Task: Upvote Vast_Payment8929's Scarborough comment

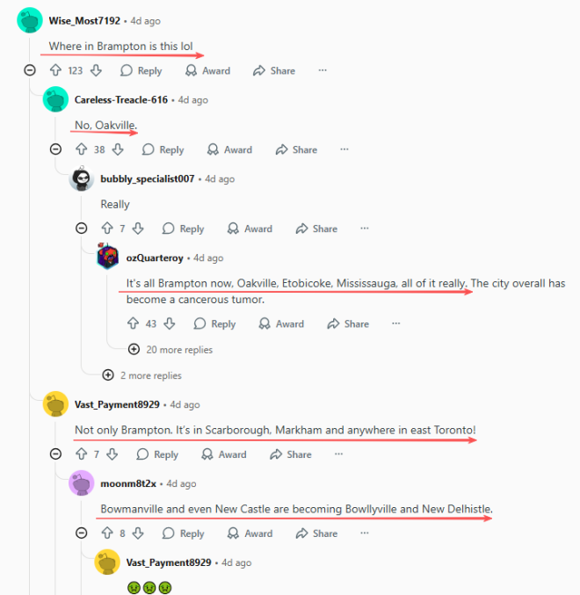Action: (x=81, y=454)
